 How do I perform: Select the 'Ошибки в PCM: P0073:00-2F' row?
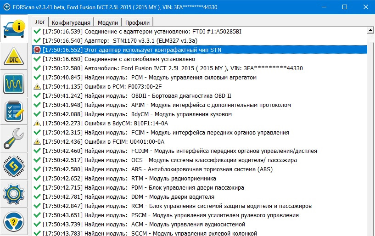tap(200, 87)
